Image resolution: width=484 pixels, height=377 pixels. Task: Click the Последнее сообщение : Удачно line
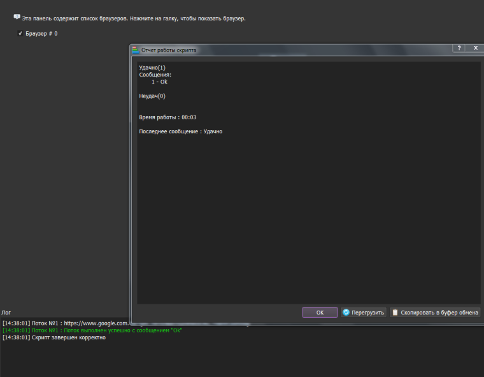(180, 131)
